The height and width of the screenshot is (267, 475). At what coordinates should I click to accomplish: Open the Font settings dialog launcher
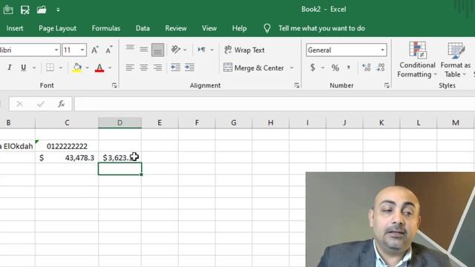tap(114, 86)
